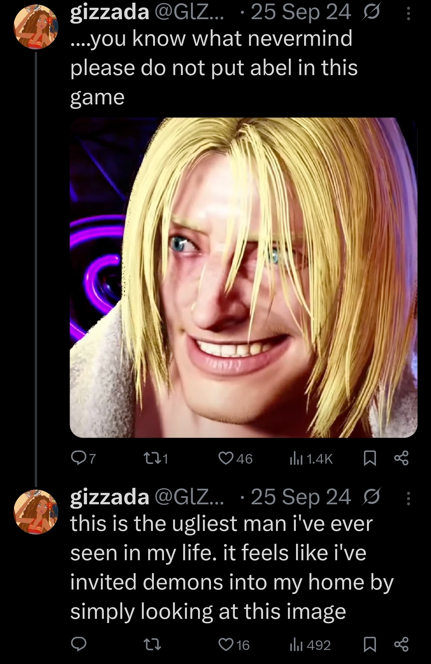Screen dimensions: 431x664
Task: View analytics showing 492 views
Action: tap(310, 645)
